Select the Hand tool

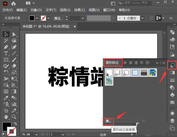6,117
